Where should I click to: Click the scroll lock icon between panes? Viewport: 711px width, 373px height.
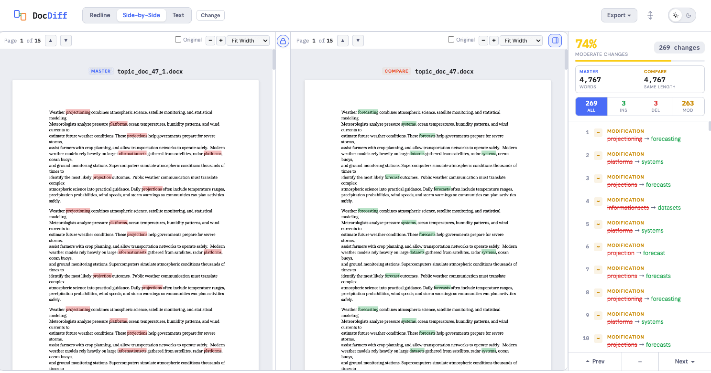(283, 41)
